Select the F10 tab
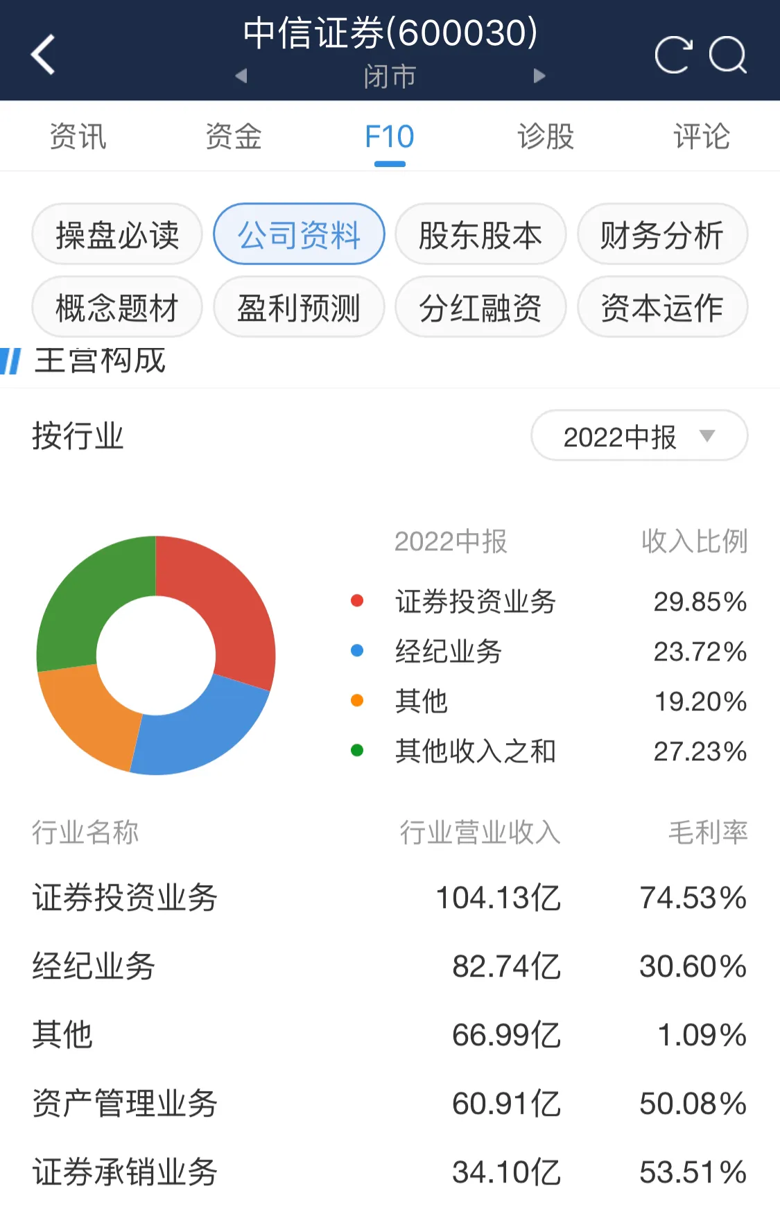Screen dimensions: 780x1229 pyautogui.click(x=390, y=137)
